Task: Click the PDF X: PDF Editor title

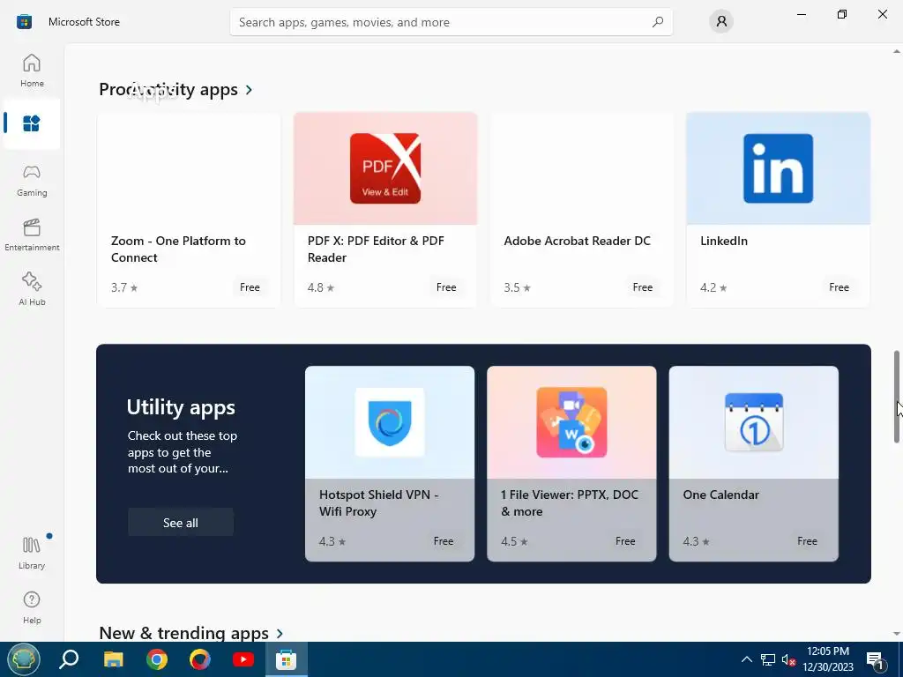Action: [376, 249]
